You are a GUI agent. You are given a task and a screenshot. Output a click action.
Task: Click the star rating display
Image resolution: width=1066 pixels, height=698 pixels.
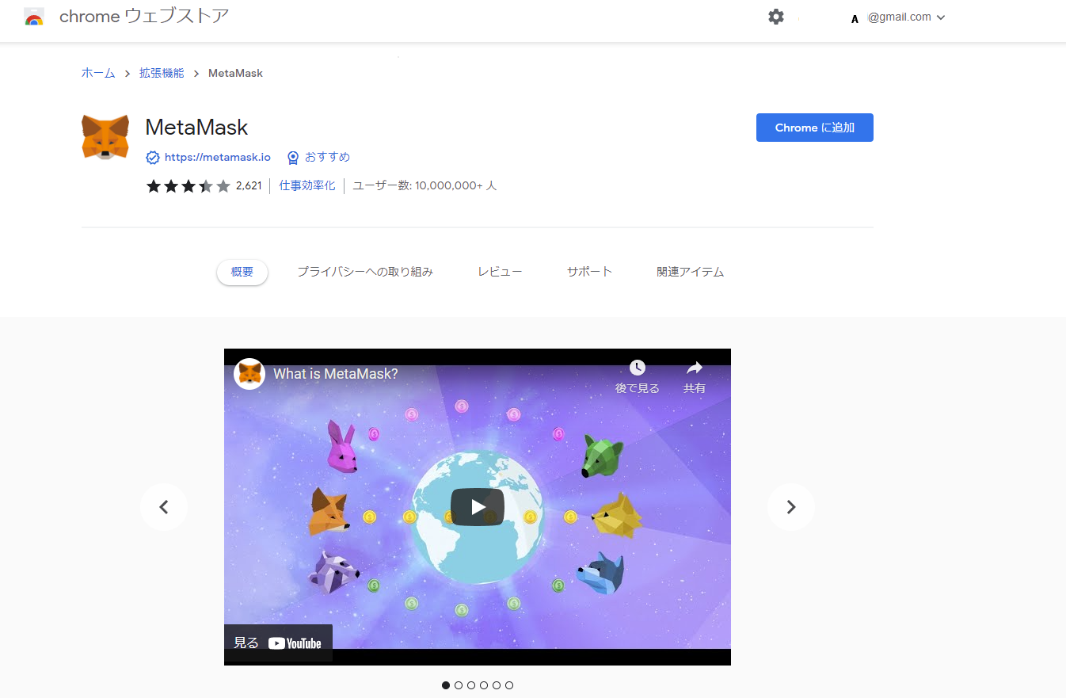[188, 186]
